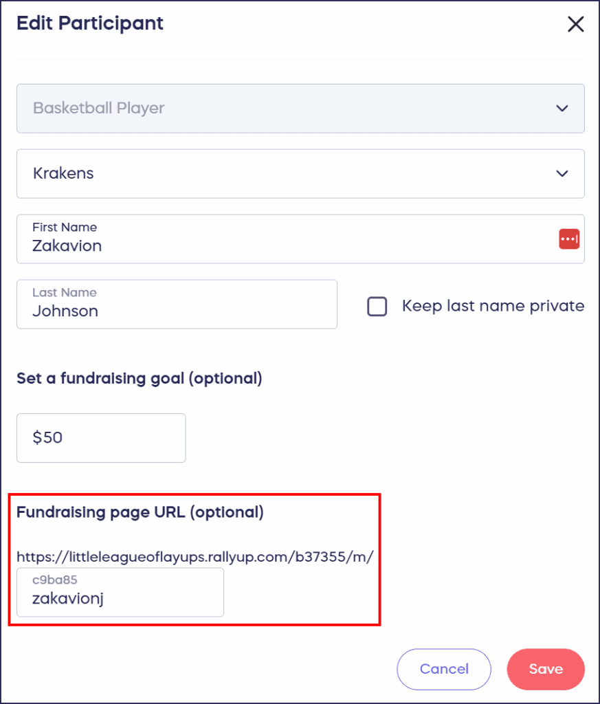Check the privacy checkbox beside Johnson's name

[377, 307]
